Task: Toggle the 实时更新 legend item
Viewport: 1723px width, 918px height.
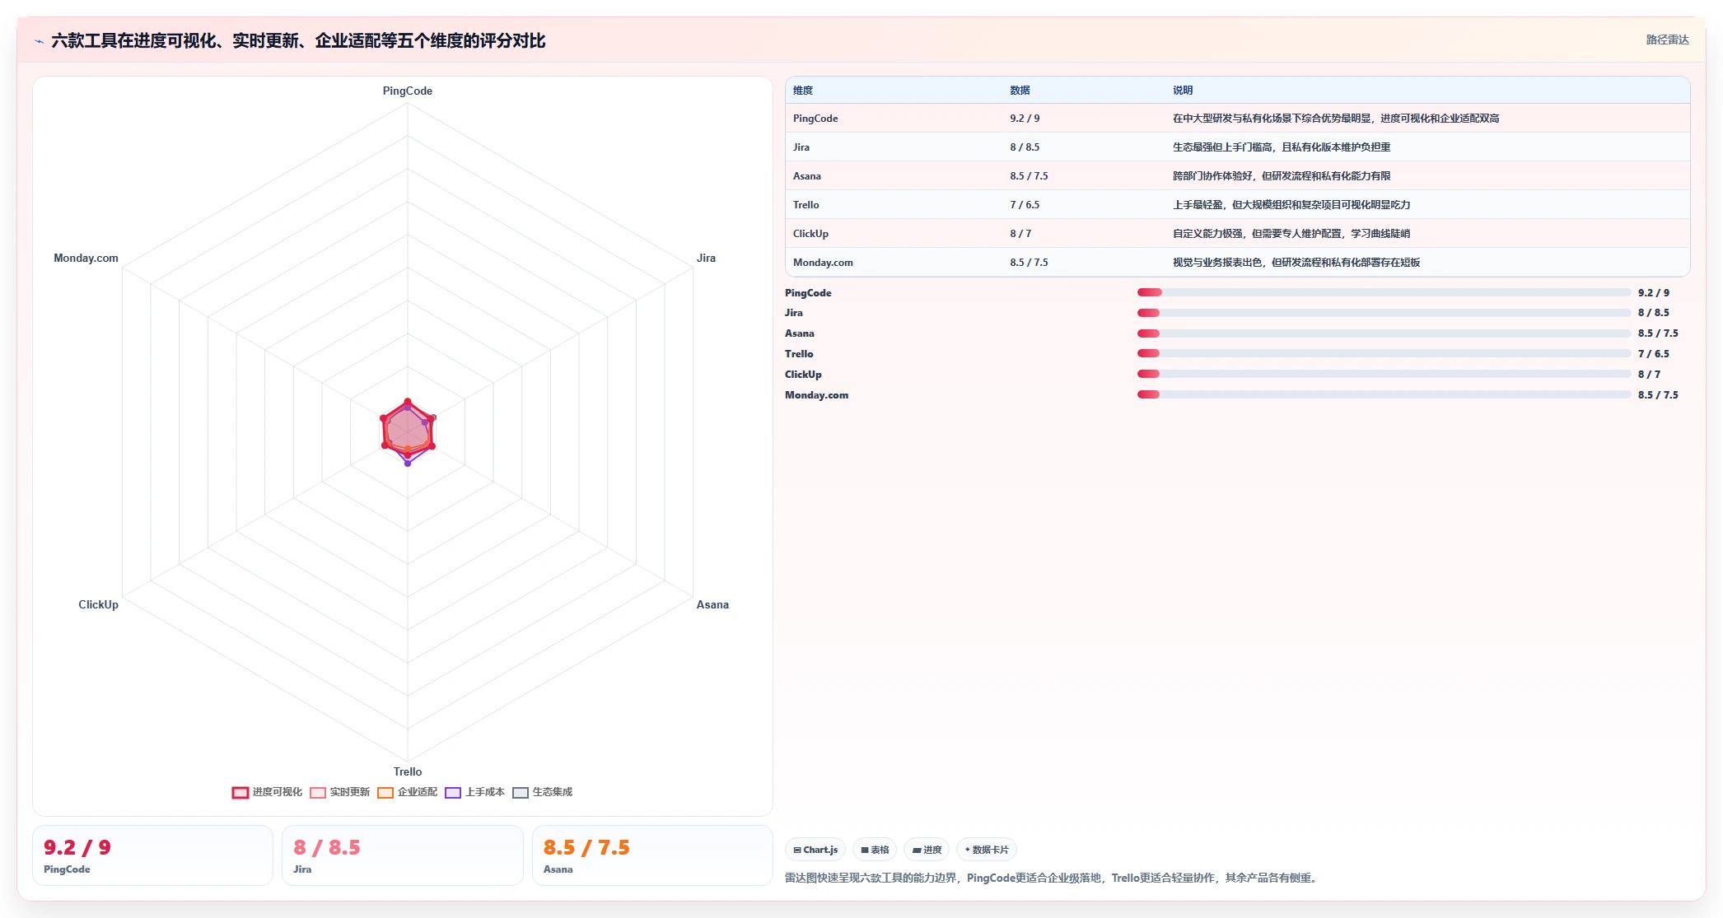Action: pos(340,792)
